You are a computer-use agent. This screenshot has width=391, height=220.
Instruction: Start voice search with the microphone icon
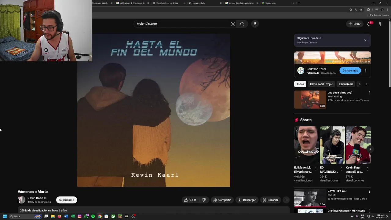(255, 24)
